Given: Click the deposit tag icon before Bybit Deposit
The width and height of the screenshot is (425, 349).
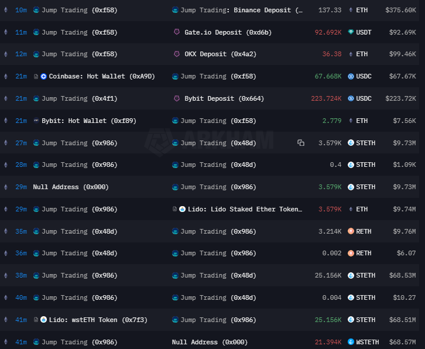Looking at the screenshot, I should (177, 98).
